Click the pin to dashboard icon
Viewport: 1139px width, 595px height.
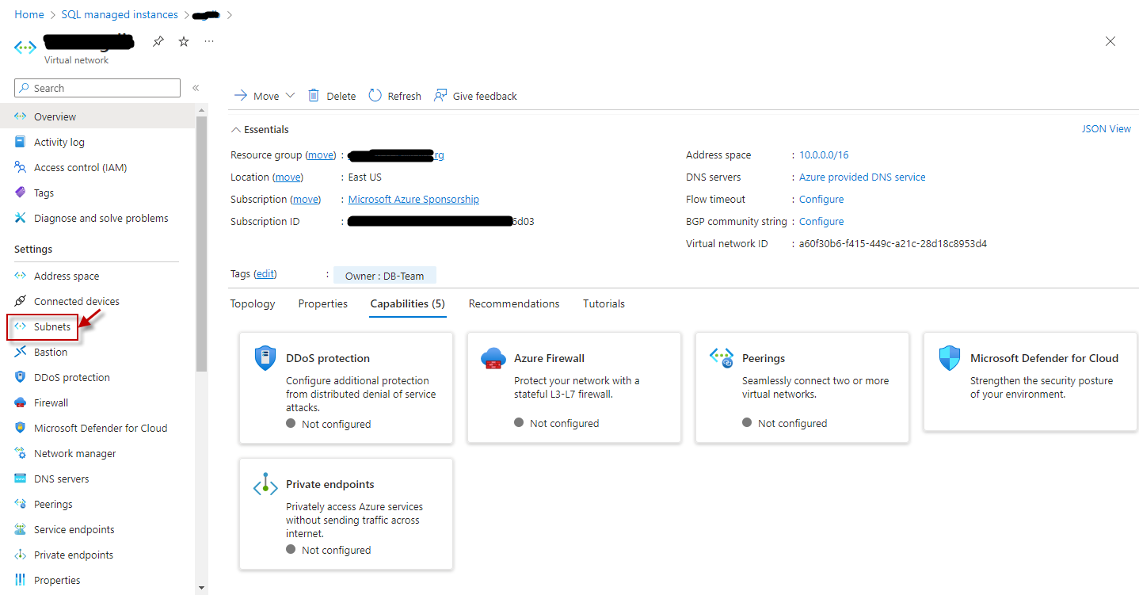(158, 42)
